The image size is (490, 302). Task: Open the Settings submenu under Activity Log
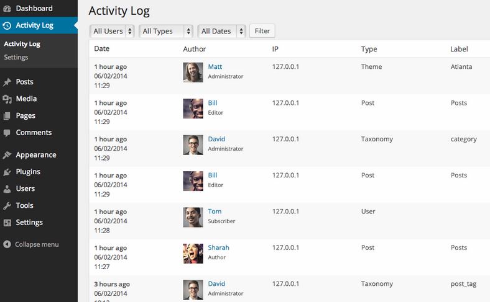[16, 57]
